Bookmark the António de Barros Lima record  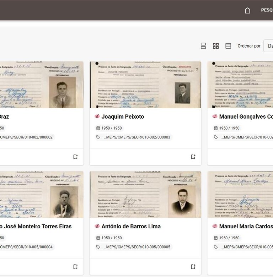coord(193,266)
